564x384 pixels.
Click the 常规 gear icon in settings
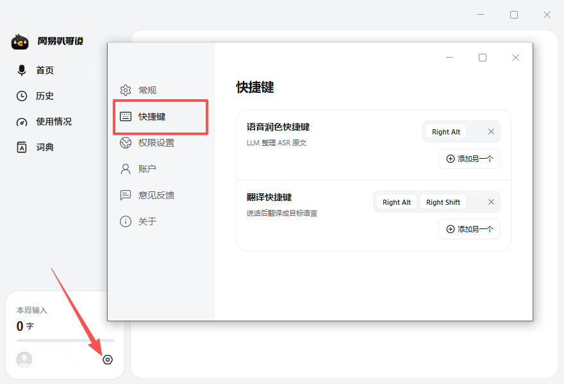(x=126, y=90)
